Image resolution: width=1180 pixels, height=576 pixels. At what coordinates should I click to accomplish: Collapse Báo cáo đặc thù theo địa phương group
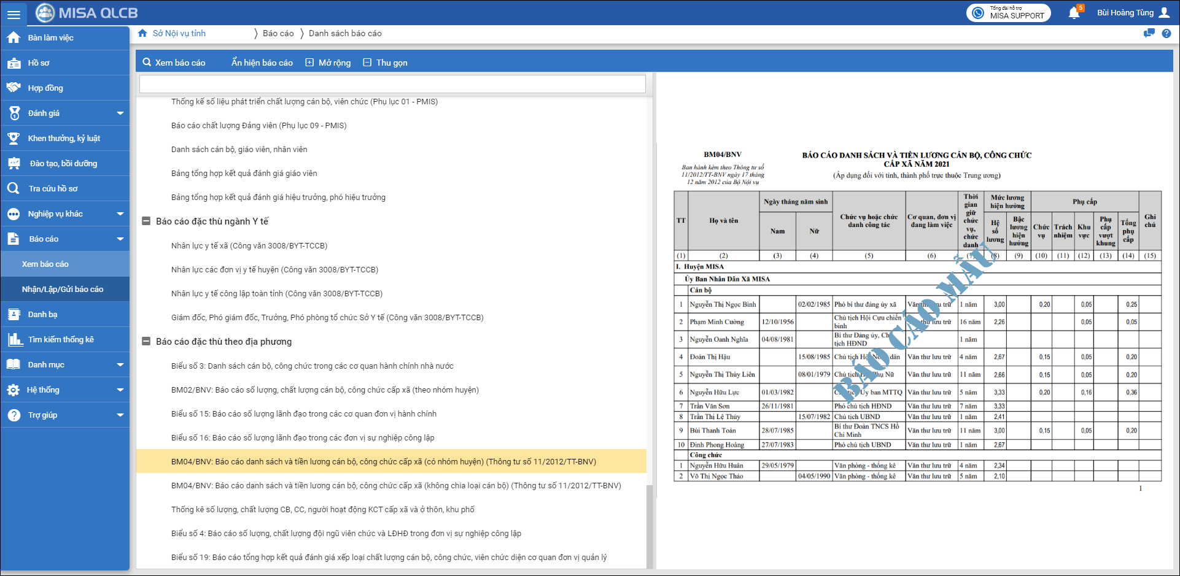click(x=146, y=342)
